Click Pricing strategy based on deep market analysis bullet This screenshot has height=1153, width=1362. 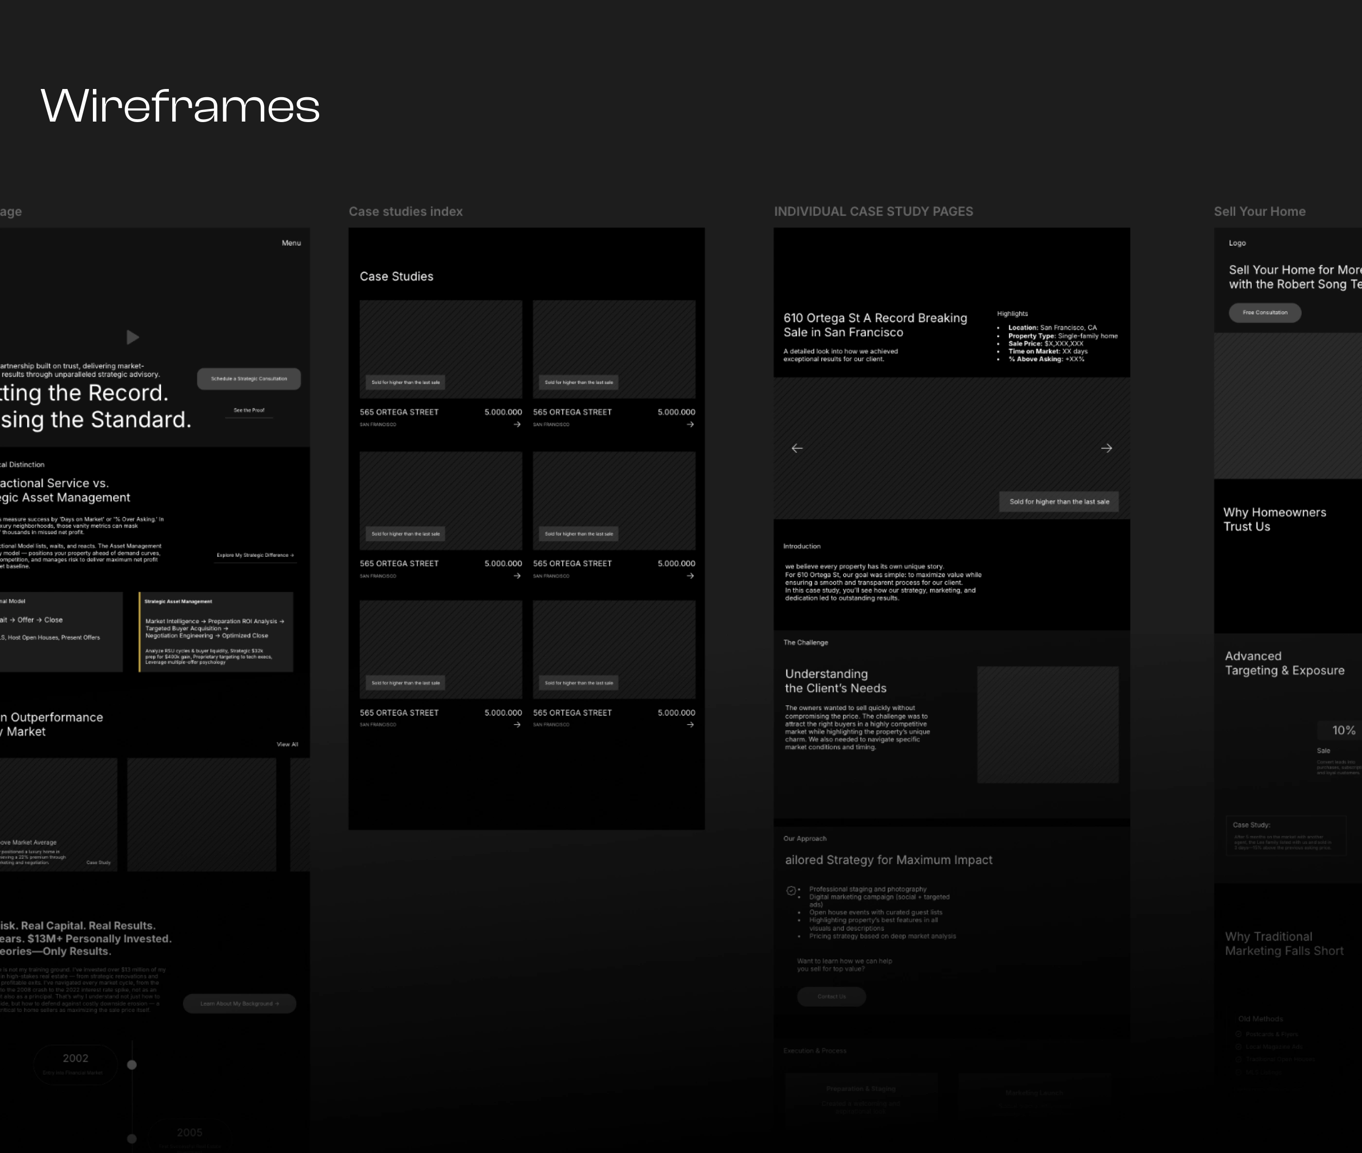(882, 936)
